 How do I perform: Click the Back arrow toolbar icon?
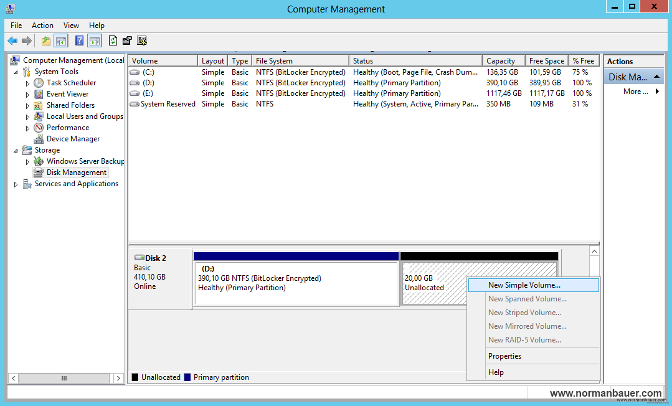(12, 41)
